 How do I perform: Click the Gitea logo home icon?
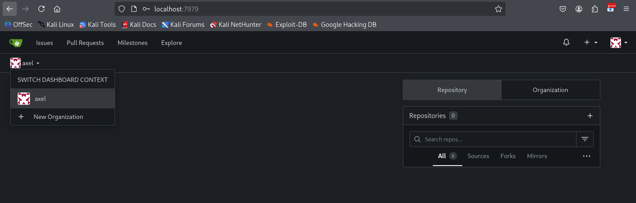coord(16,43)
